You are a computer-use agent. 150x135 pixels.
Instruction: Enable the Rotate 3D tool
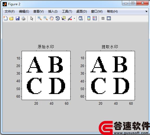coord(58,18)
